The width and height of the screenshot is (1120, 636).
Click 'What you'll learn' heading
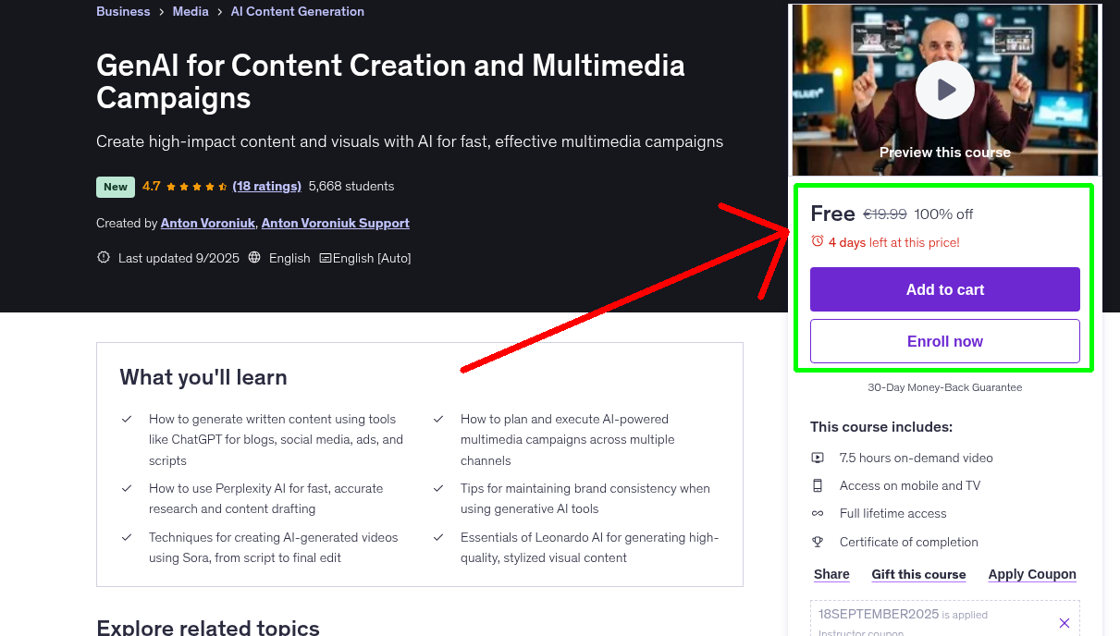[203, 377]
